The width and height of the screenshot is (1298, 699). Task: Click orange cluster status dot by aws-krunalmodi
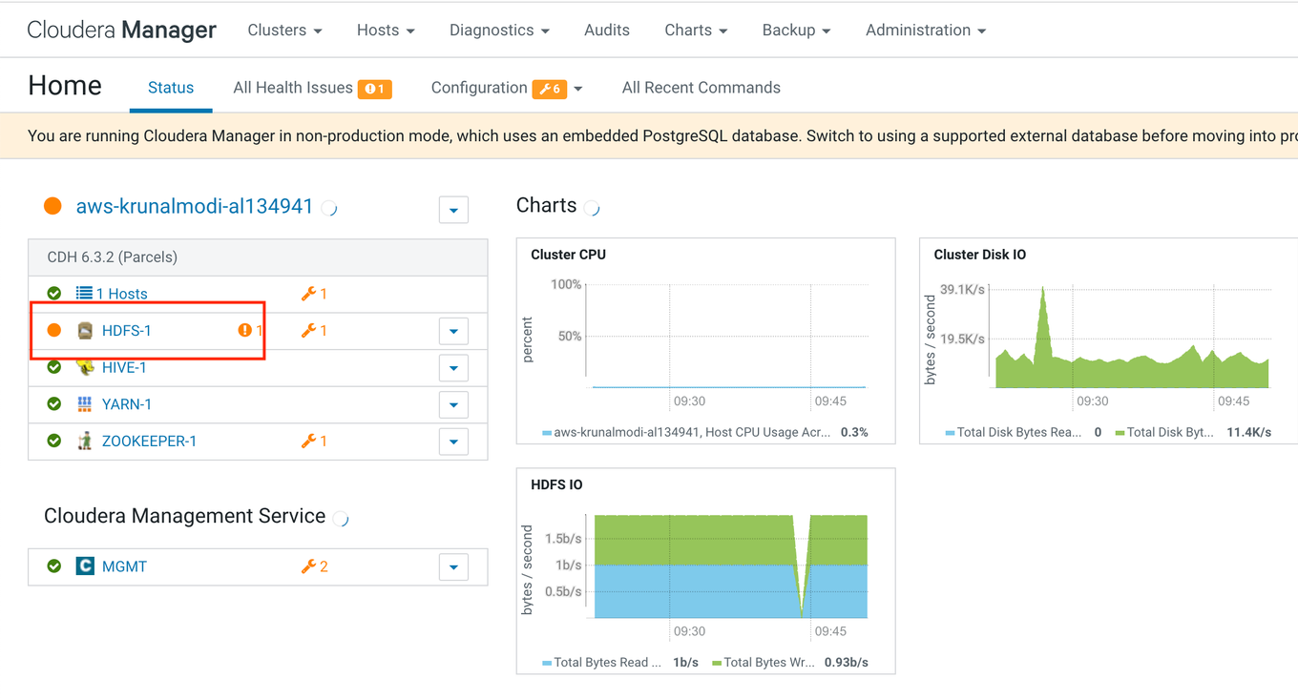click(52, 206)
